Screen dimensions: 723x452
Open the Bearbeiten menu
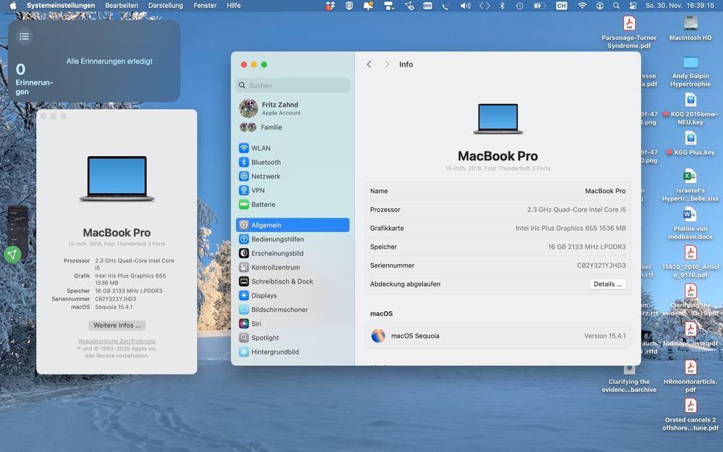(x=121, y=6)
